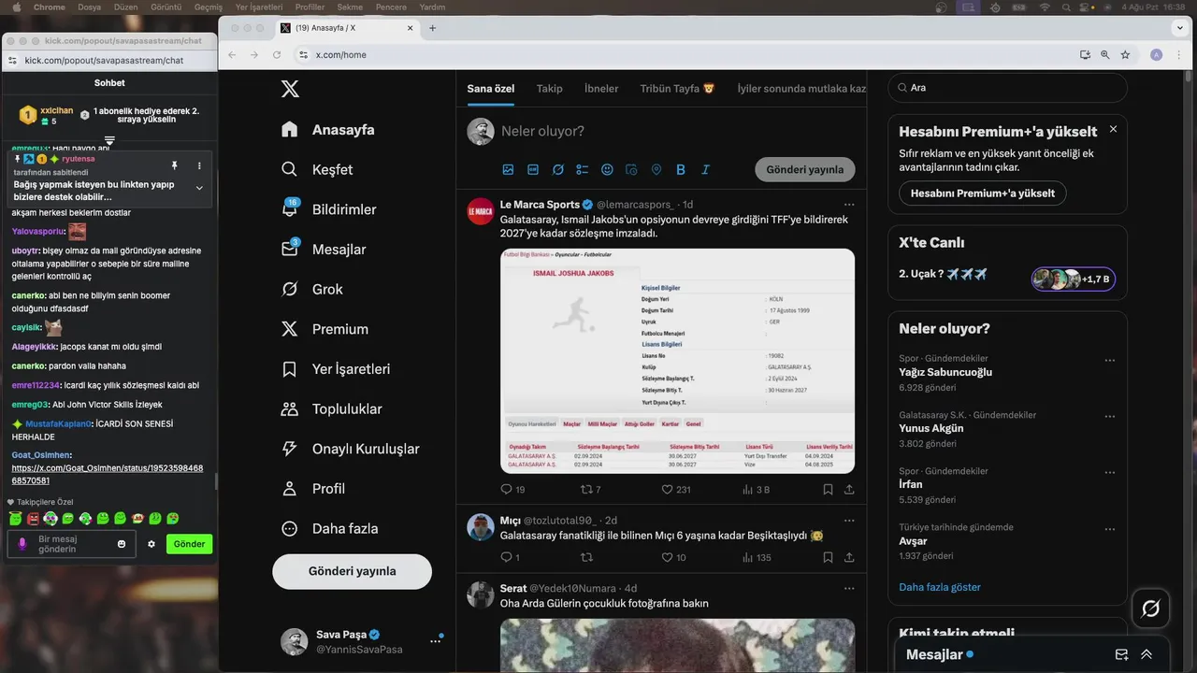Open options for the Avşar trend
Image resolution: width=1197 pixels, height=673 pixels.
pos(1109,528)
